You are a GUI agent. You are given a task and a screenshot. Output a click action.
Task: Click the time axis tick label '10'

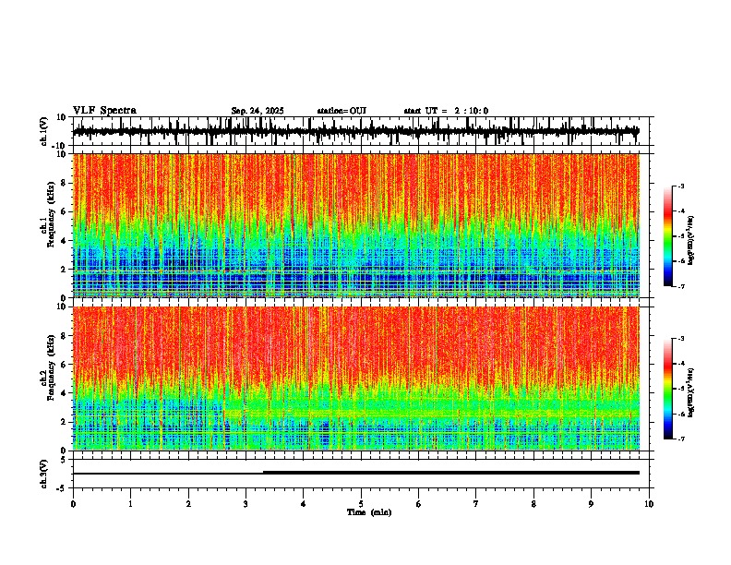coord(649,504)
